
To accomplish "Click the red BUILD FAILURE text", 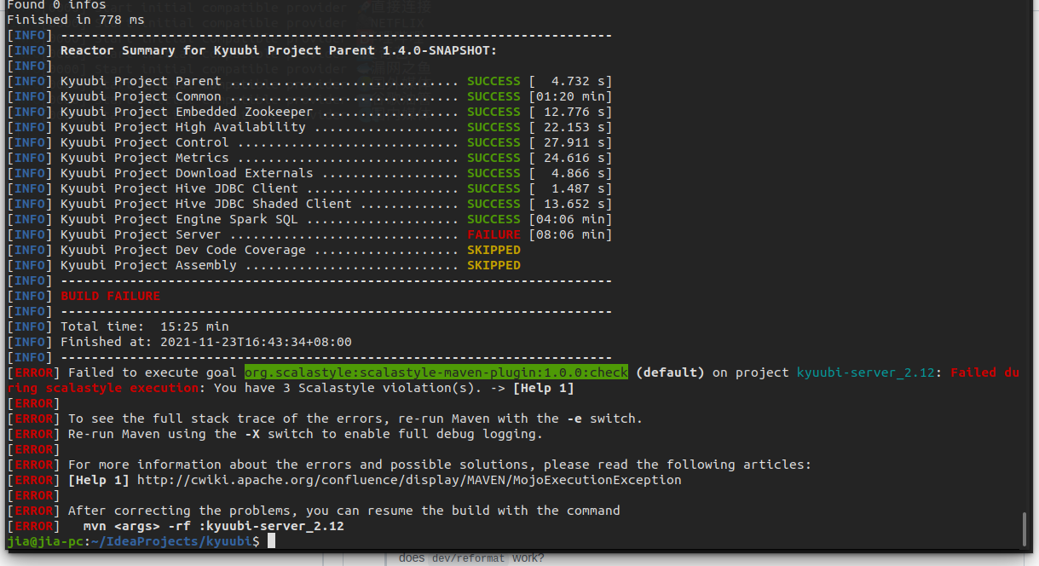I will click(110, 296).
